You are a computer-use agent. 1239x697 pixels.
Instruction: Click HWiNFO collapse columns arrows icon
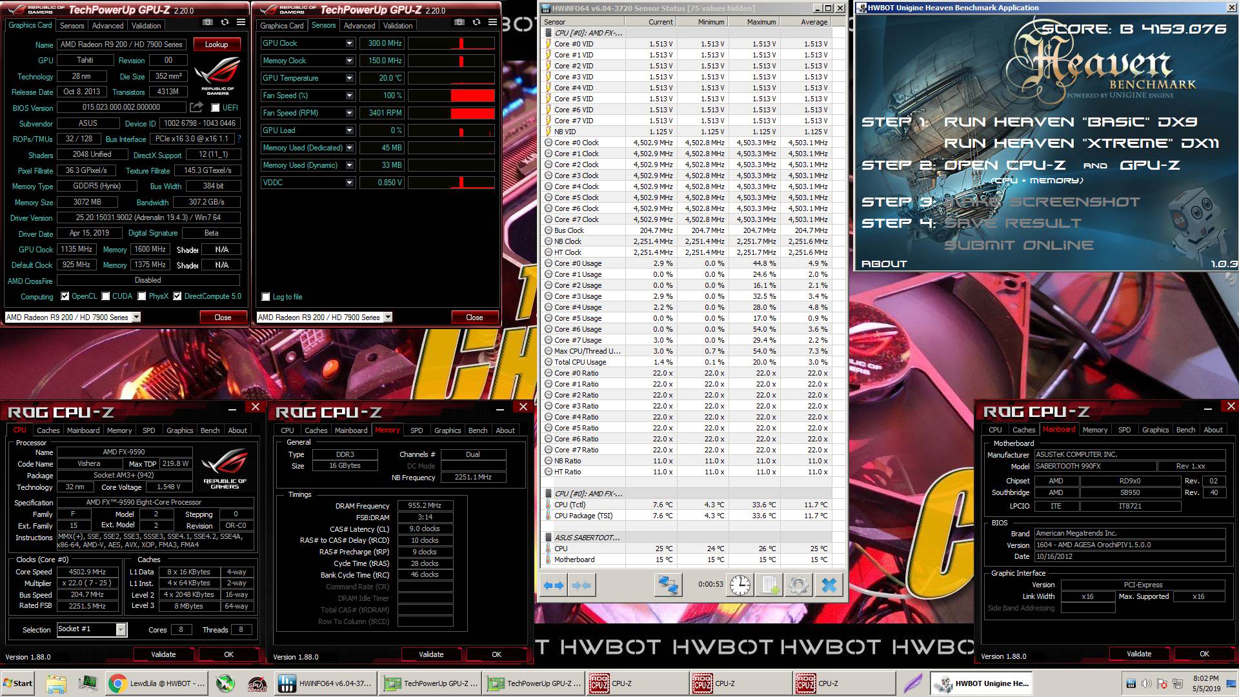point(581,585)
